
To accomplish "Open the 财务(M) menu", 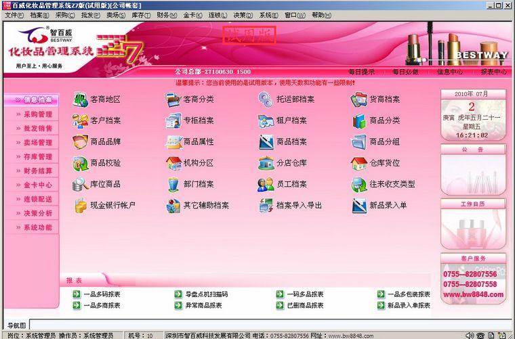I will coord(167,15).
